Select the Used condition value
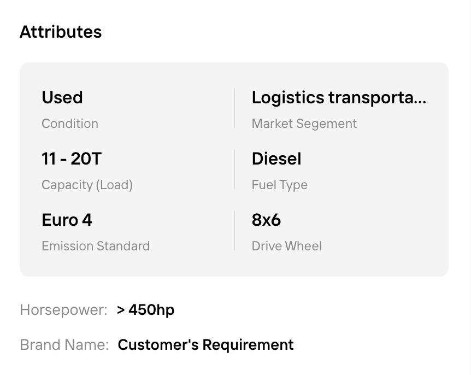Image resolution: width=471 pixels, height=375 pixels. tap(62, 97)
